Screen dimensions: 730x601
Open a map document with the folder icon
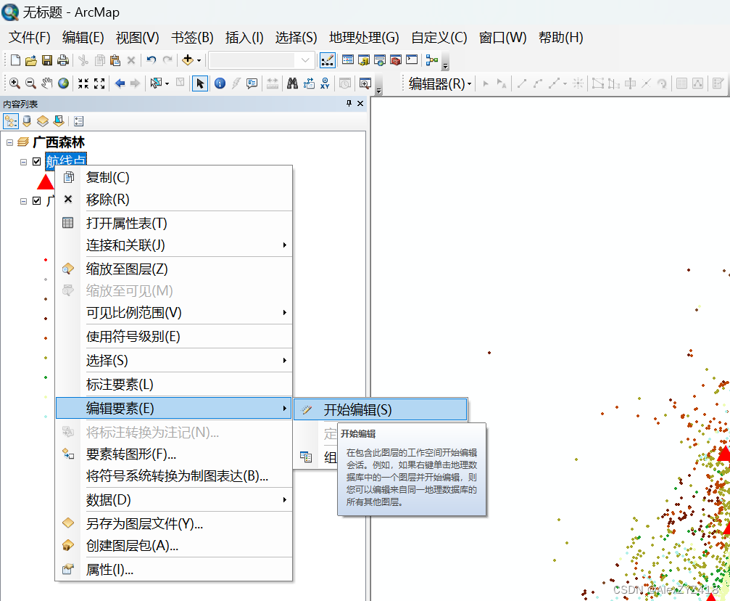[x=31, y=60]
